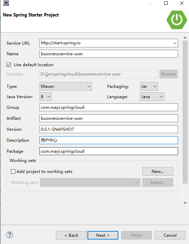Toggle the Use default location checkbox
189x244 pixels.
coord(9,65)
